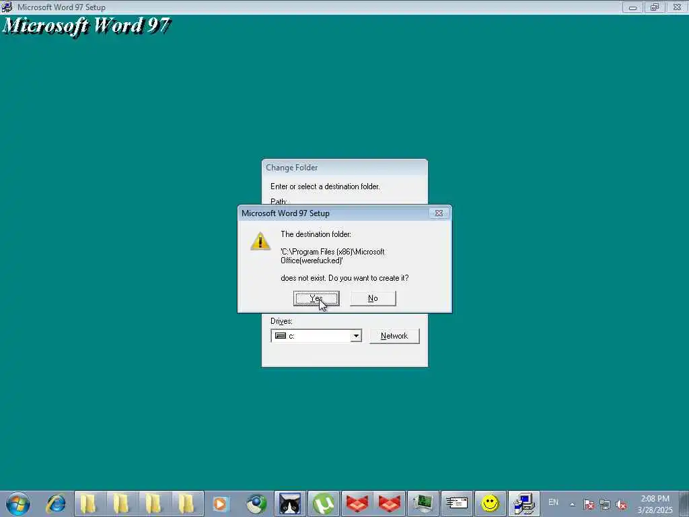Click the c: drive combo box
689x517 pixels.
pyautogui.click(x=316, y=336)
